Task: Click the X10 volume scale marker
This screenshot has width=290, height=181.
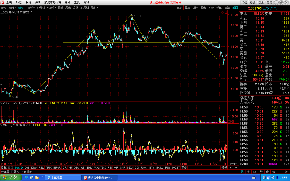Action: point(231,122)
